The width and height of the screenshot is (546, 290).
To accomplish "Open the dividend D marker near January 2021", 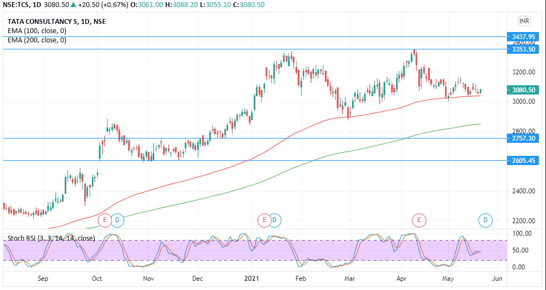I will point(275,220).
